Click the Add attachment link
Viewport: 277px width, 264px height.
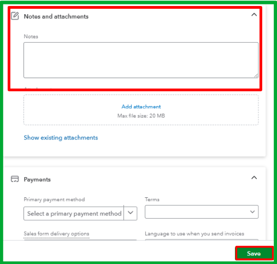tap(141, 107)
